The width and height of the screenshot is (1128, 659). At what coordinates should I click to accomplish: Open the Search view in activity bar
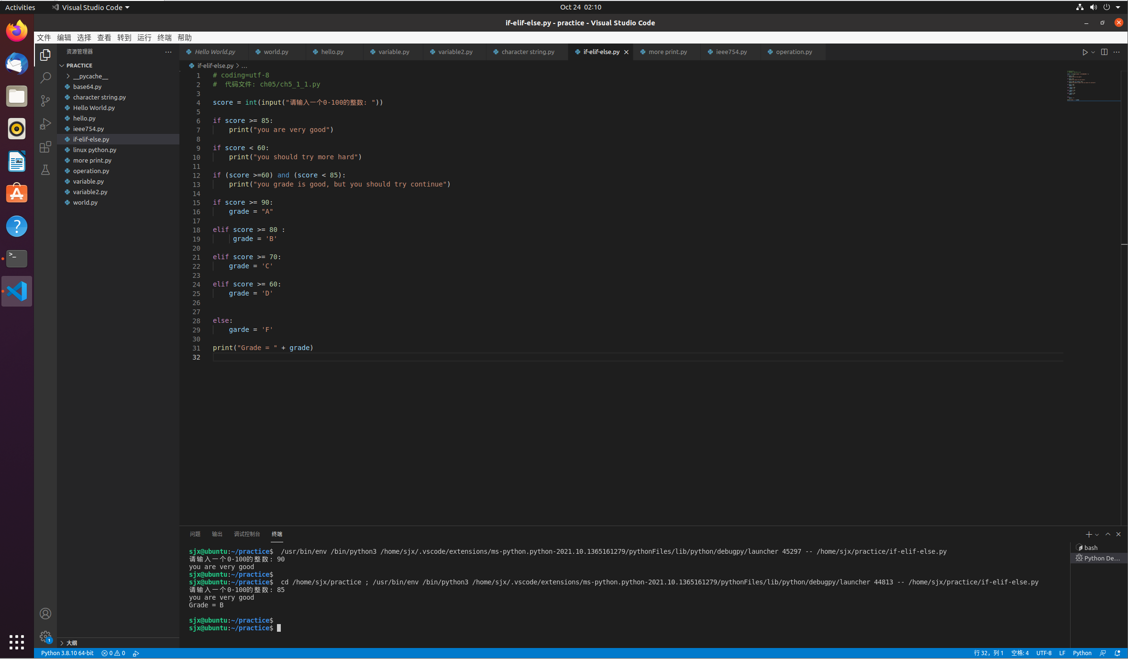click(x=45, y=77)
